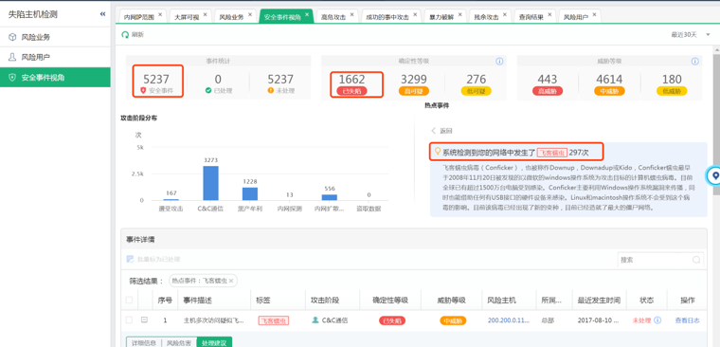The image size is (720, 347).
Task: Check the checkbox for row 1
Action: click(x=129, y=320)
